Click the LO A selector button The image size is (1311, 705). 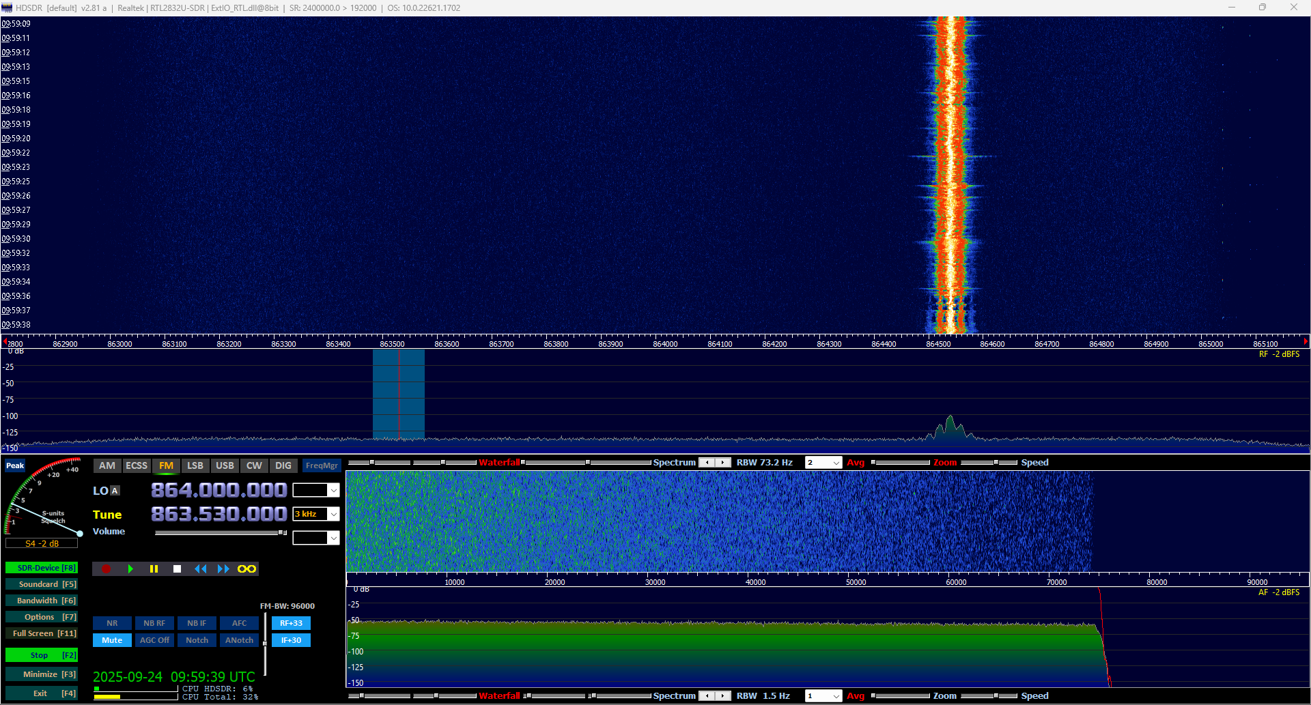tap(114, 491)
